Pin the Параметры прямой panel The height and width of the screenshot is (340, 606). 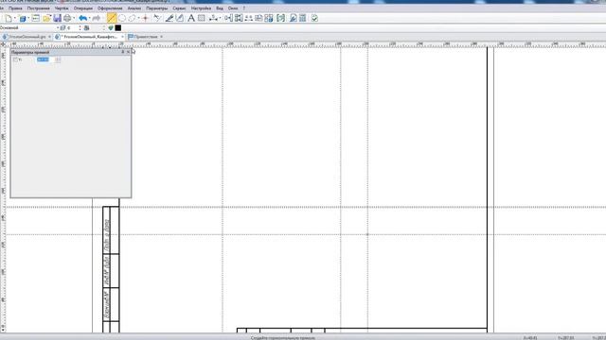point(123,52)
